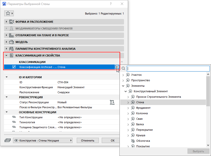Click the link icon next to Технология
Viewport: 211px width, 156px height.
[x=14, y=122]
